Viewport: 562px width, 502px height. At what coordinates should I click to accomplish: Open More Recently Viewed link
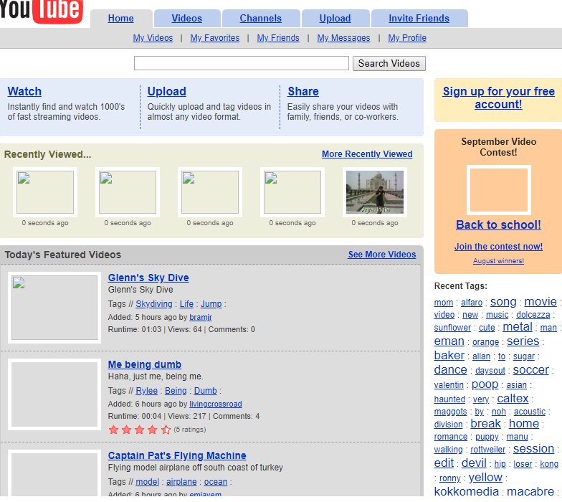367,154
